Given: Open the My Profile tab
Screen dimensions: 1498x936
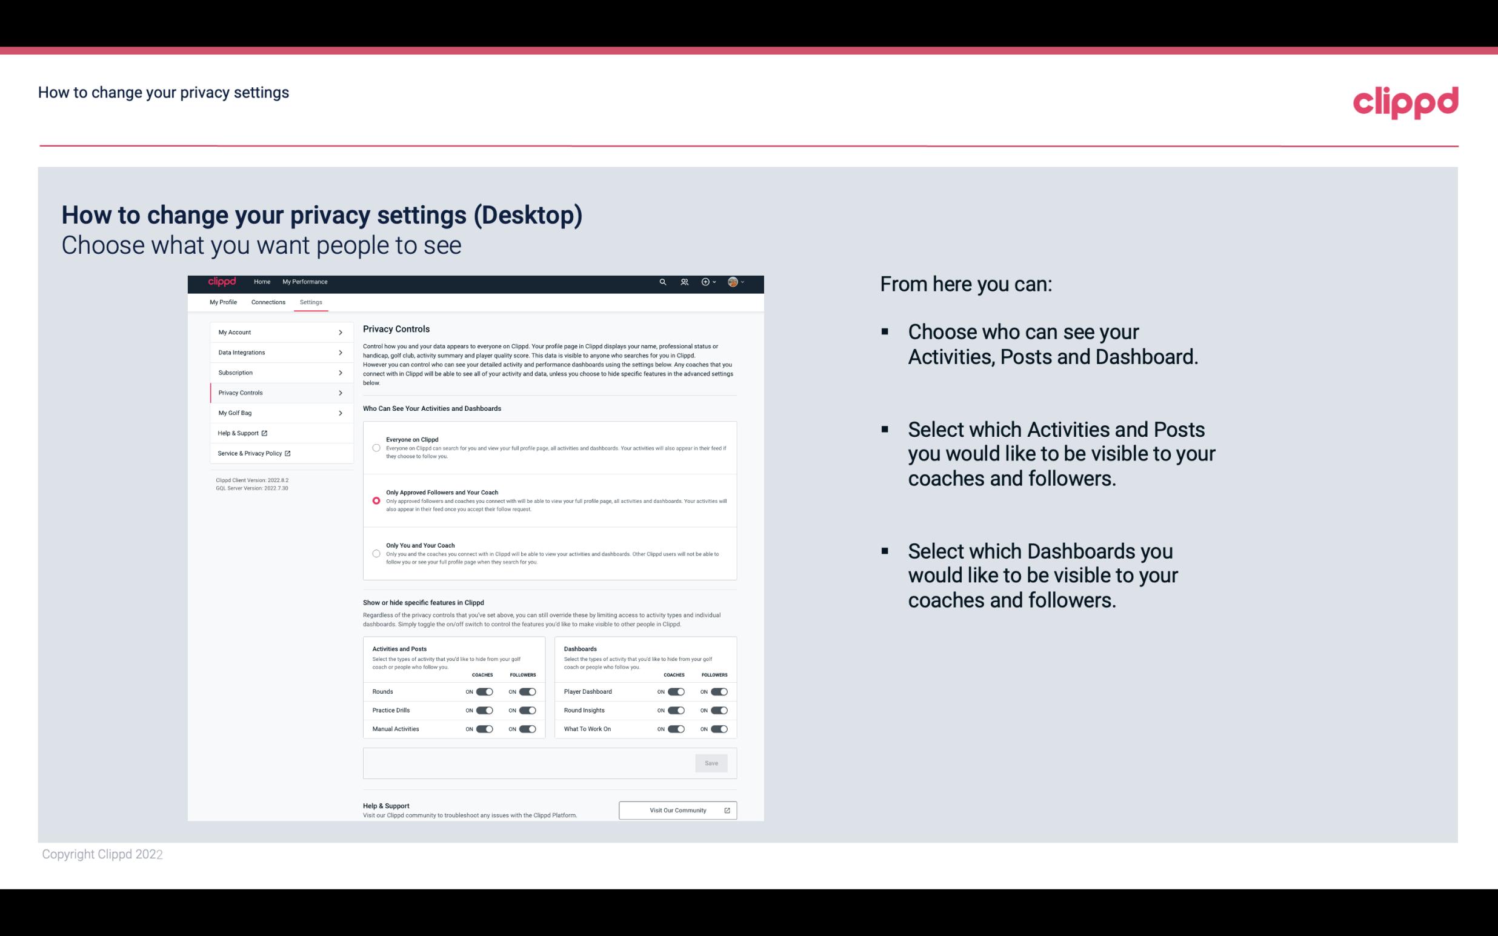Looking at the screenshot, I should pyautogui.click(x=223, y=302).
